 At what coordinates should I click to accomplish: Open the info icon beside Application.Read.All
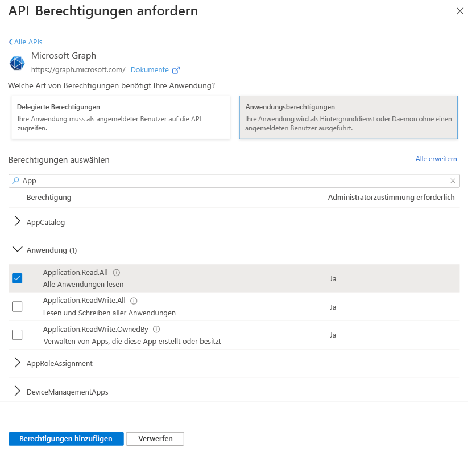[x=117, y=272]
